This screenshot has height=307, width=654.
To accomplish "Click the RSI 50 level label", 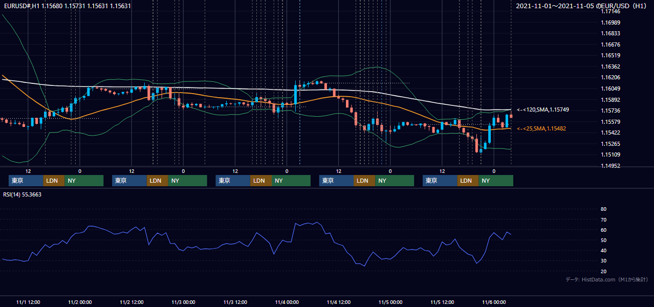I will [603, 240].
